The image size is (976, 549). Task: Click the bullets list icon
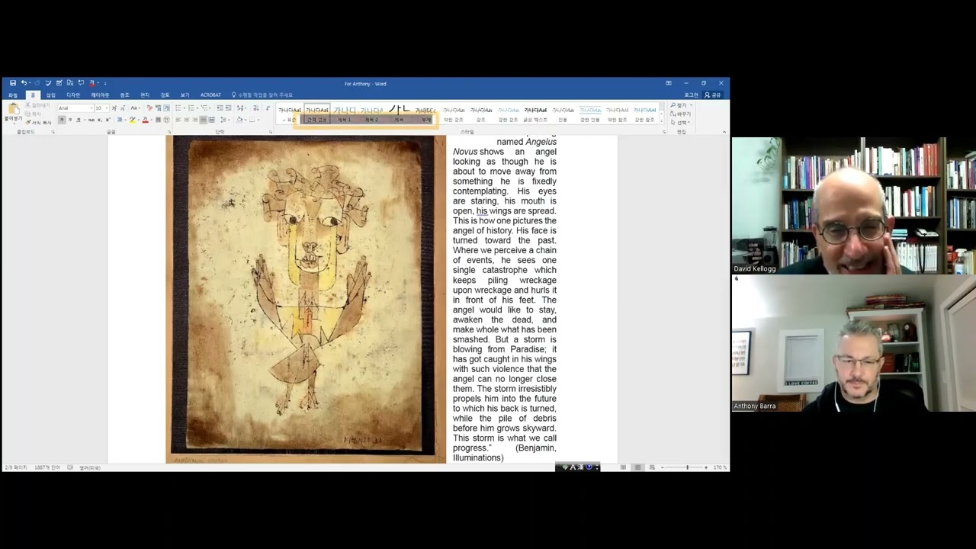(x=178, y=108)
